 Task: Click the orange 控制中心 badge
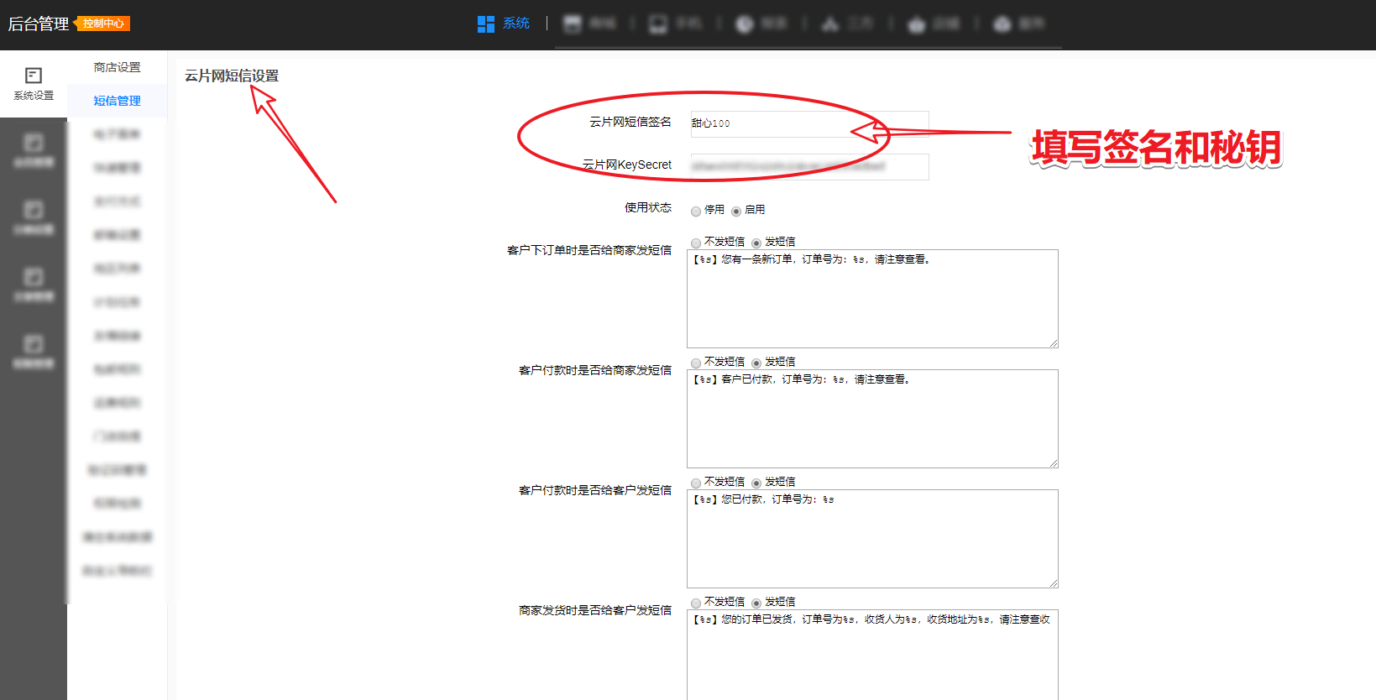point(102,24)
